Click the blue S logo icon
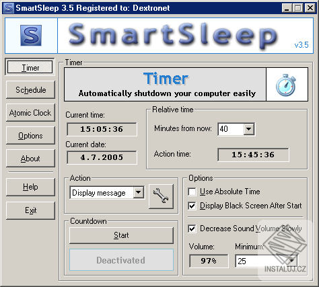 (31, 36)
